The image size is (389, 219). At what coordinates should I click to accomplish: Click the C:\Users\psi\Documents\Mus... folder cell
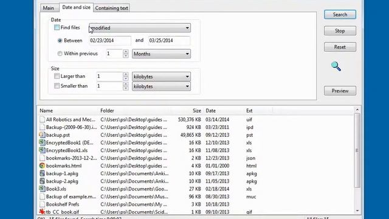pyautogui.click(x=134, y=196)
